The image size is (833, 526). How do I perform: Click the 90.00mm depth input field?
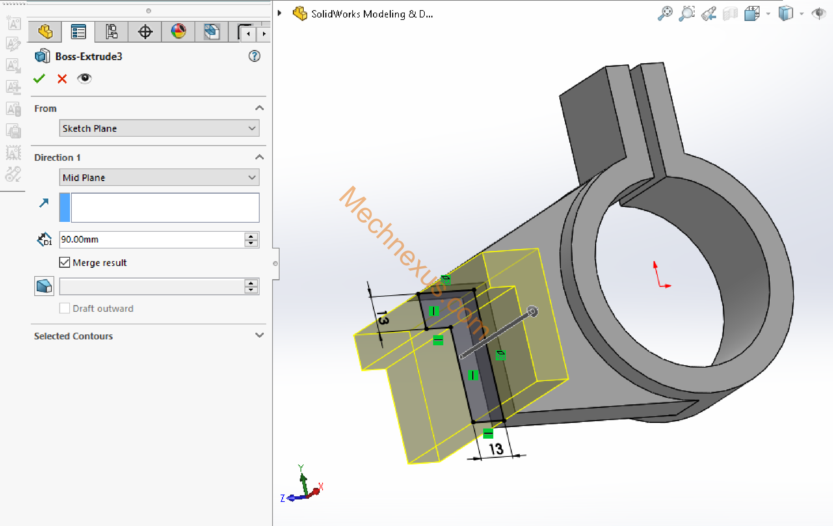pos(151,239)
